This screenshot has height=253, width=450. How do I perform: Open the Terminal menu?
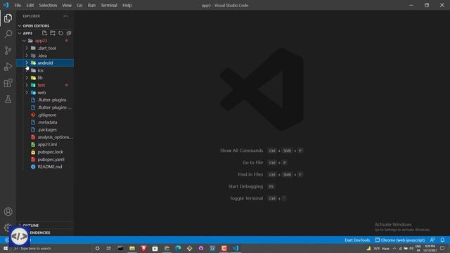[x=109, y=5]
